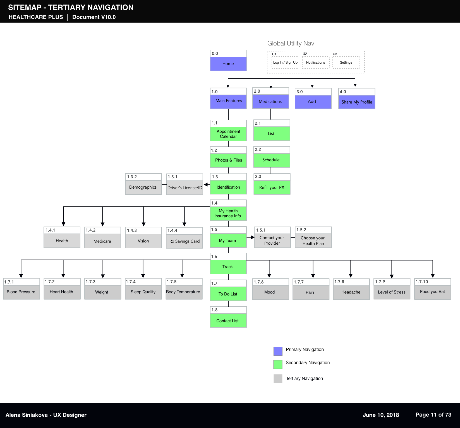
Task: Click the Document V10.0 header text
Action: [x=94, y=17]
